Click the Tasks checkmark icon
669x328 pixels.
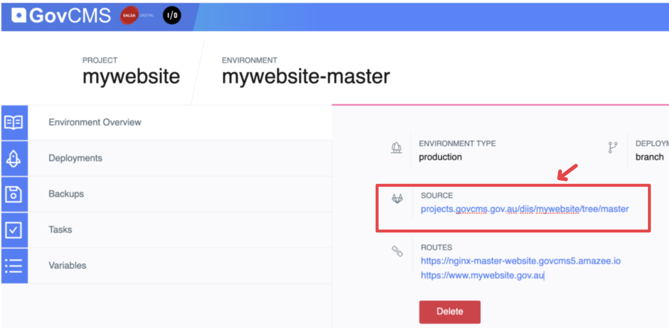(14, 230)
